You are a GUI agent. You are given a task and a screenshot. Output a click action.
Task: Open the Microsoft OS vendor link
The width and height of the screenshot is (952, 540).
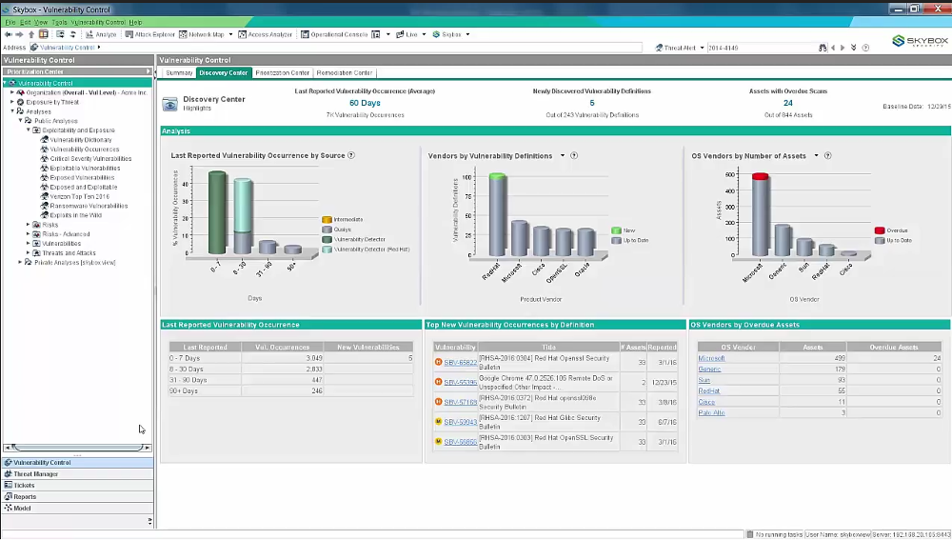[x=711, y=358]
